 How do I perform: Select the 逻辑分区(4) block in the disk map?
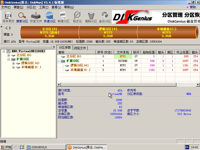(108, 32)
